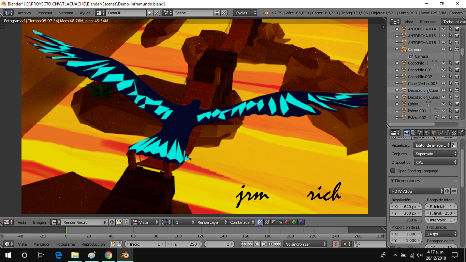This screenshot has width=466, height=262.
Task: Click the Texture properties checkerboard icon
Action: 454,132
